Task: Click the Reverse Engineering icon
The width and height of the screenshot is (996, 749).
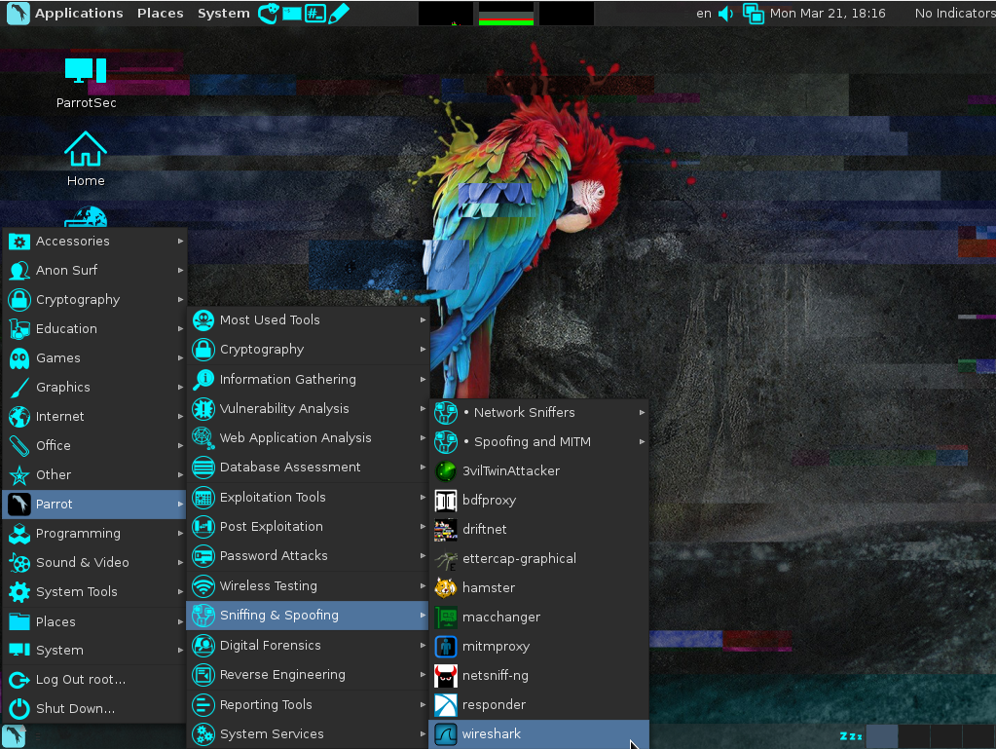Action: coord(203,675)
